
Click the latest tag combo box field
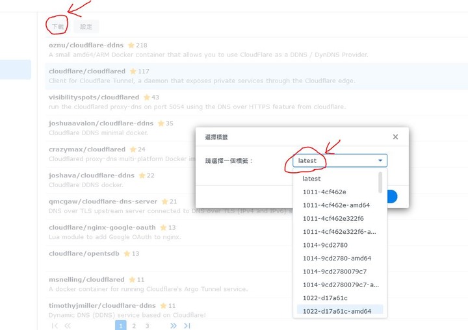click(x=340, y=160)
